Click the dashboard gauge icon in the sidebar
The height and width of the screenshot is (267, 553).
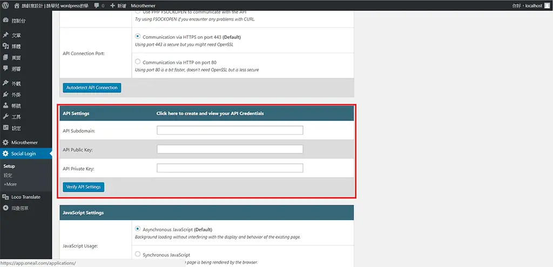tap(5, 21)
